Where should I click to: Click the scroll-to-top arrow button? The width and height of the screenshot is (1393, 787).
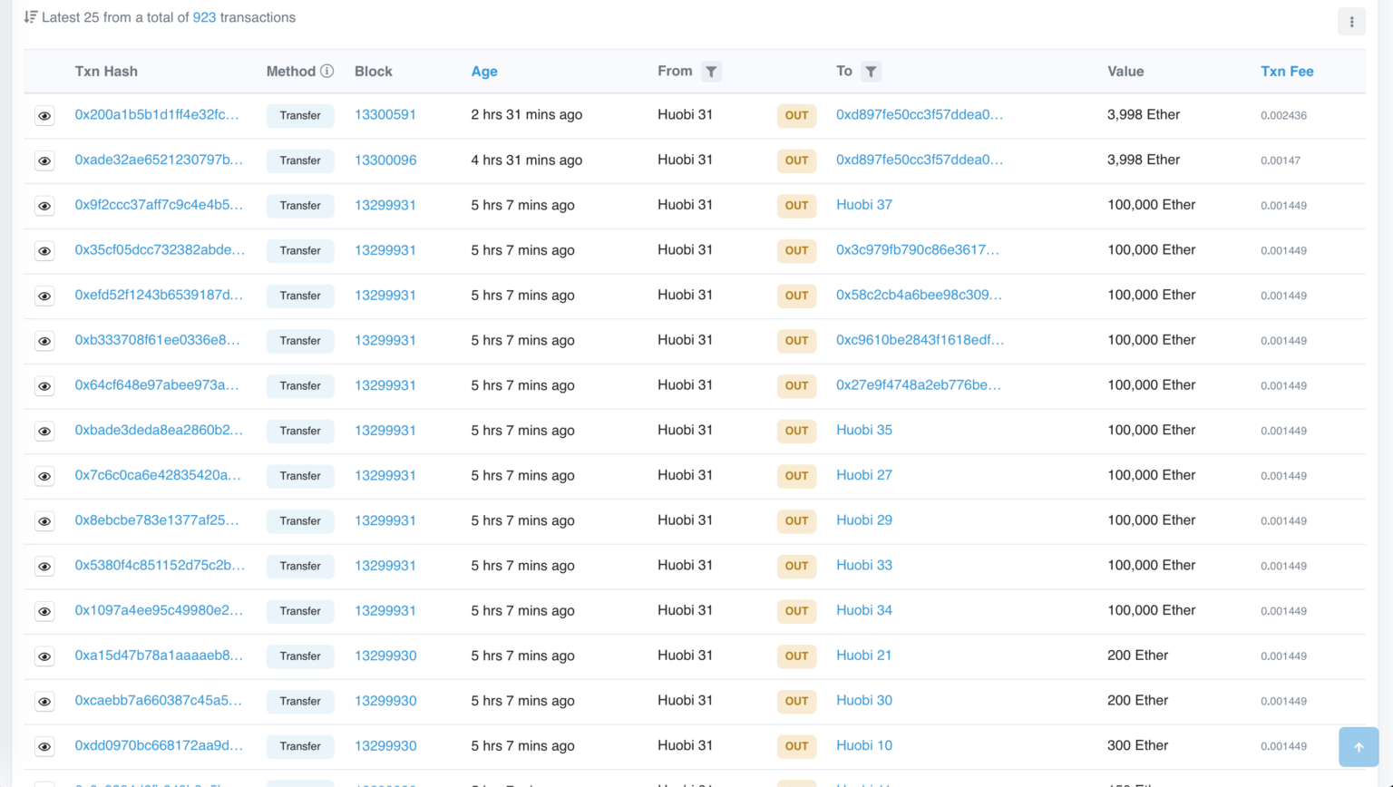click(x=1359, y=747)
